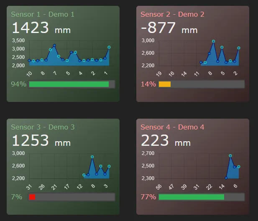Select the 223 mm value
This screenshot has width=258, height=221.
166,141
